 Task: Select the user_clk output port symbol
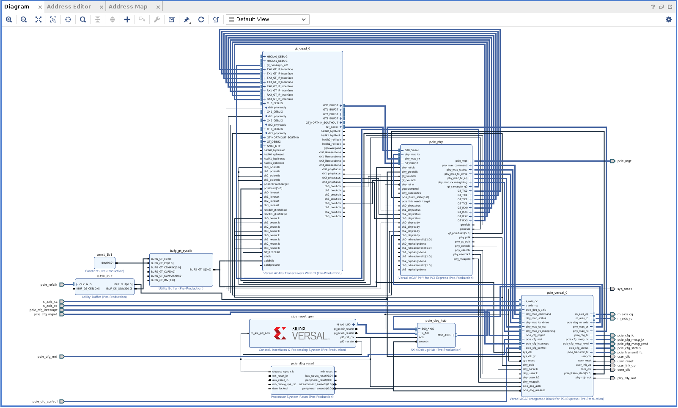point(613,357)
